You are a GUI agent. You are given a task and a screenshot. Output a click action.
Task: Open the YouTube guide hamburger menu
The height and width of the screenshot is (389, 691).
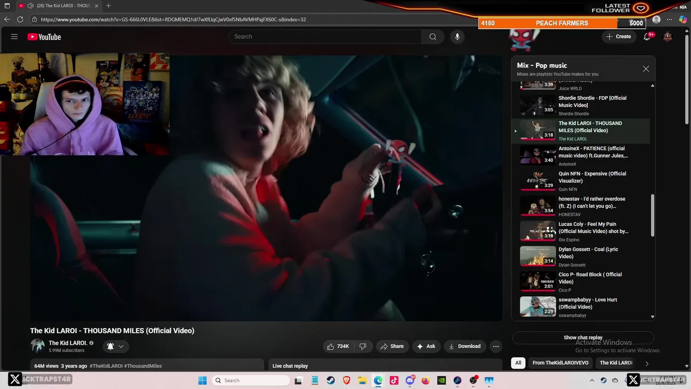15,37
